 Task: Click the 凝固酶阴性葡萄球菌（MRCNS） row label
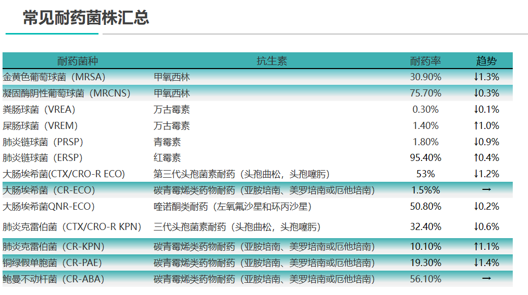[67, 93]
